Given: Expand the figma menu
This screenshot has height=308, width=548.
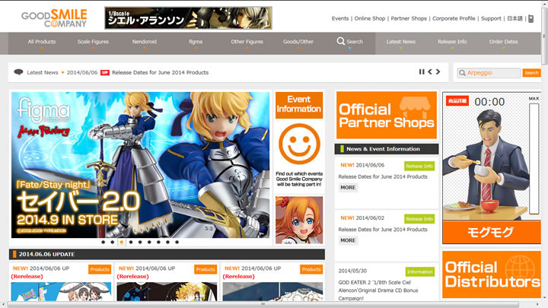Looking at the screenshot, I should coord(196,43).
